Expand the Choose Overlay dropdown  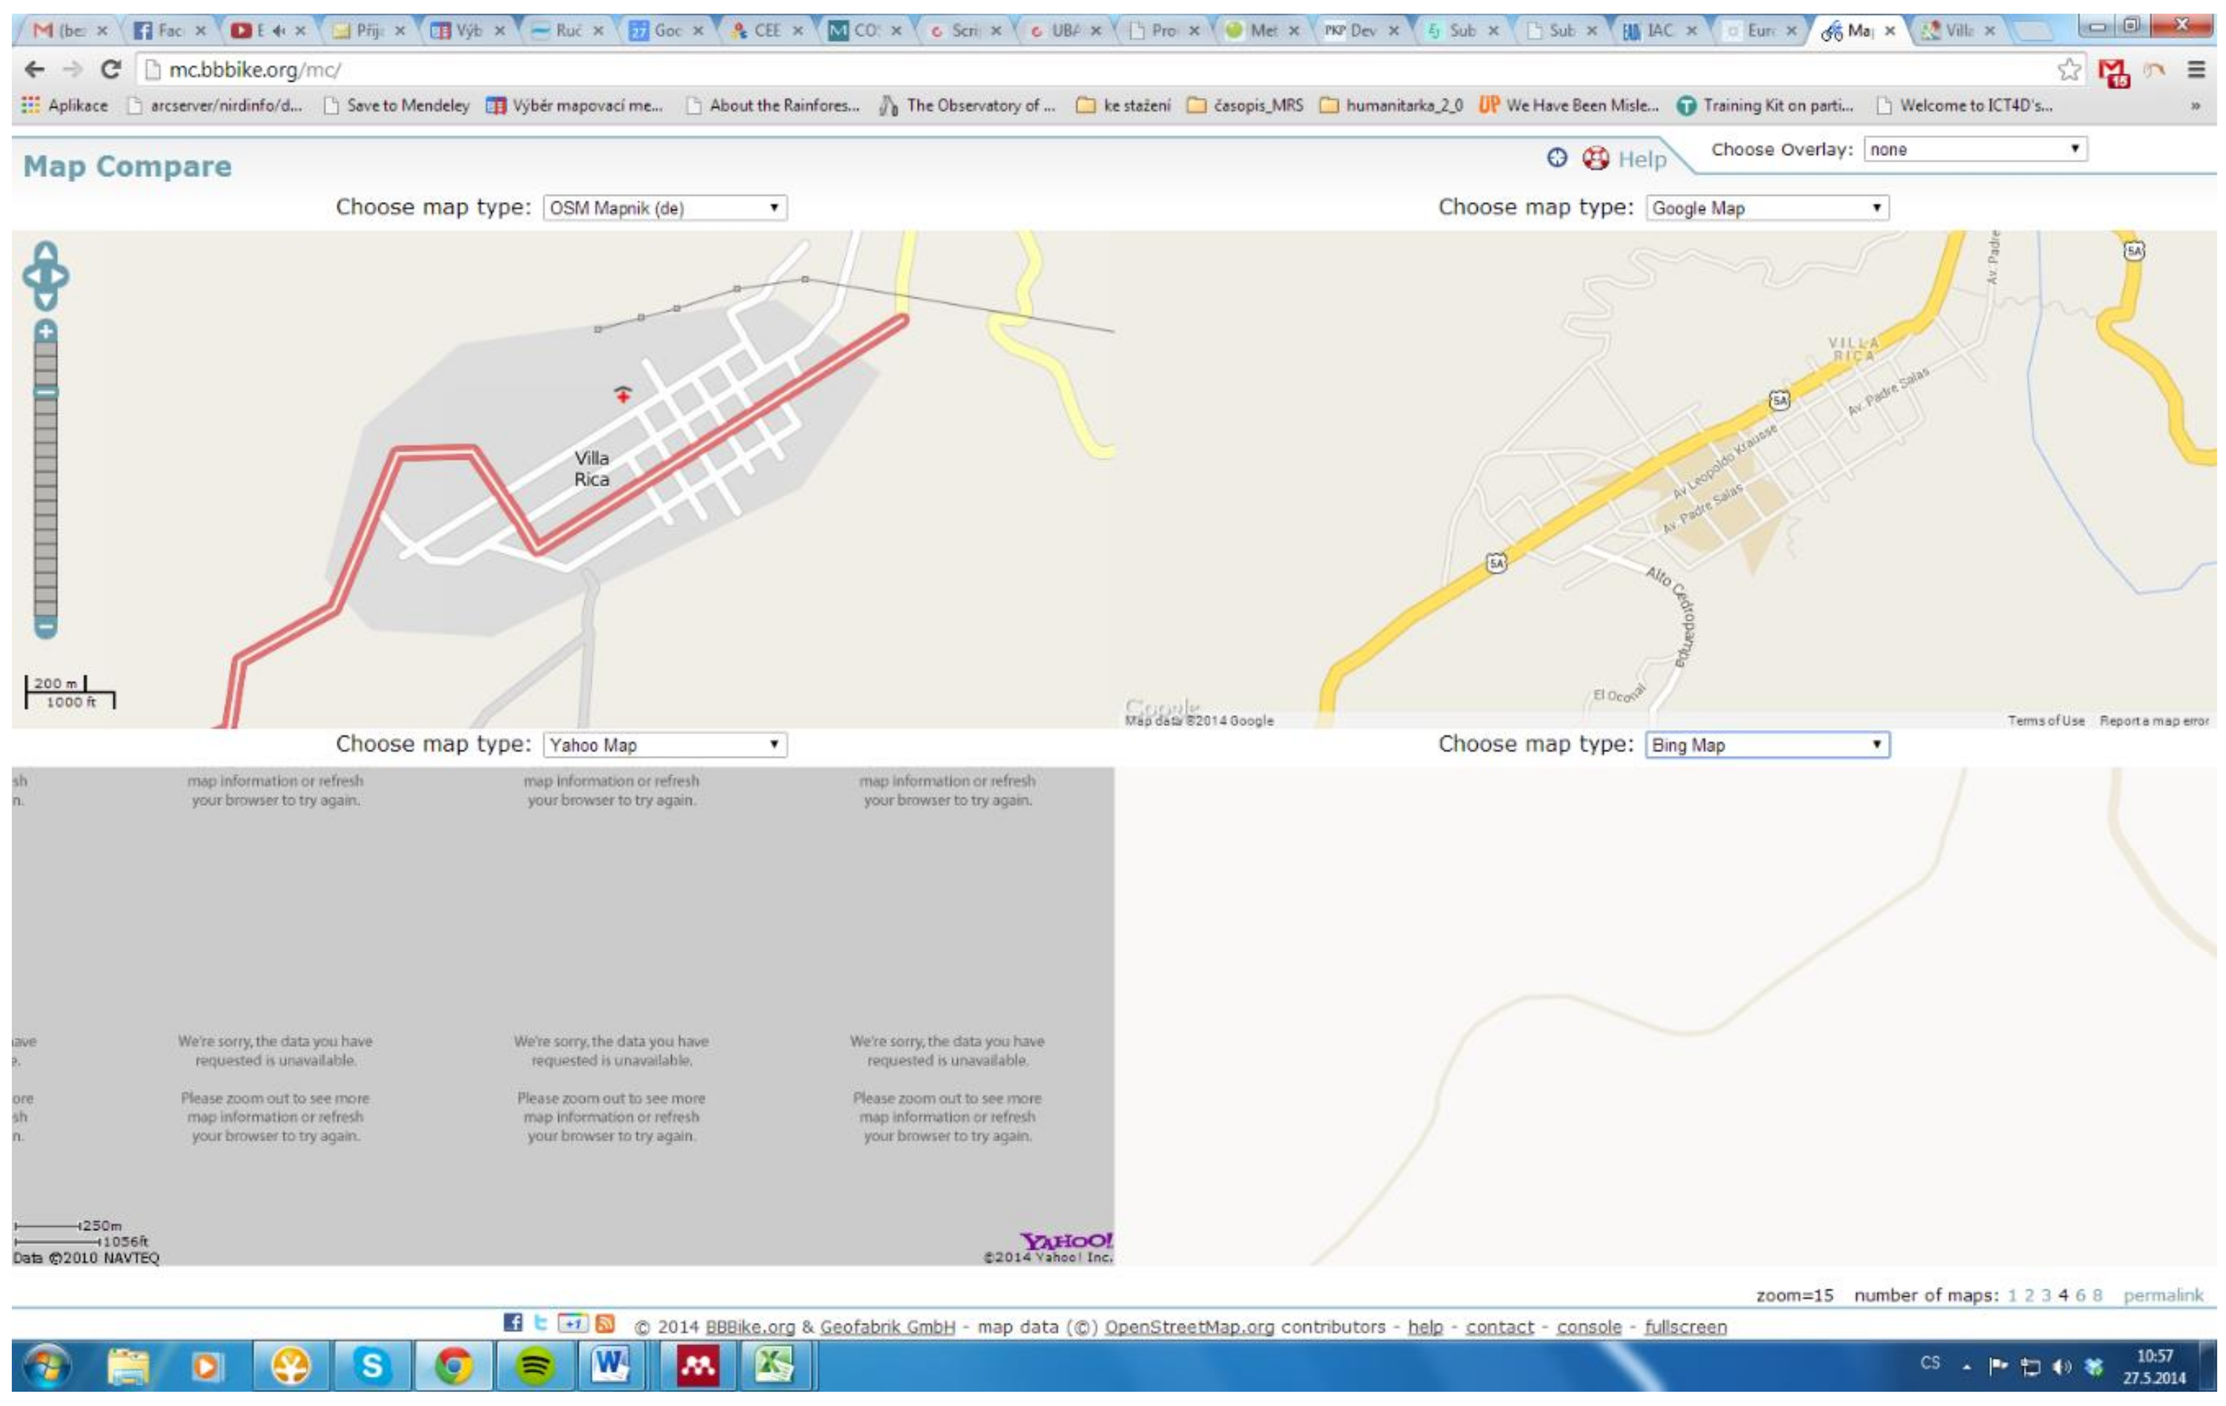1975,150
